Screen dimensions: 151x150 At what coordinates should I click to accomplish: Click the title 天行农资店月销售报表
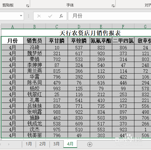[90, 33]
